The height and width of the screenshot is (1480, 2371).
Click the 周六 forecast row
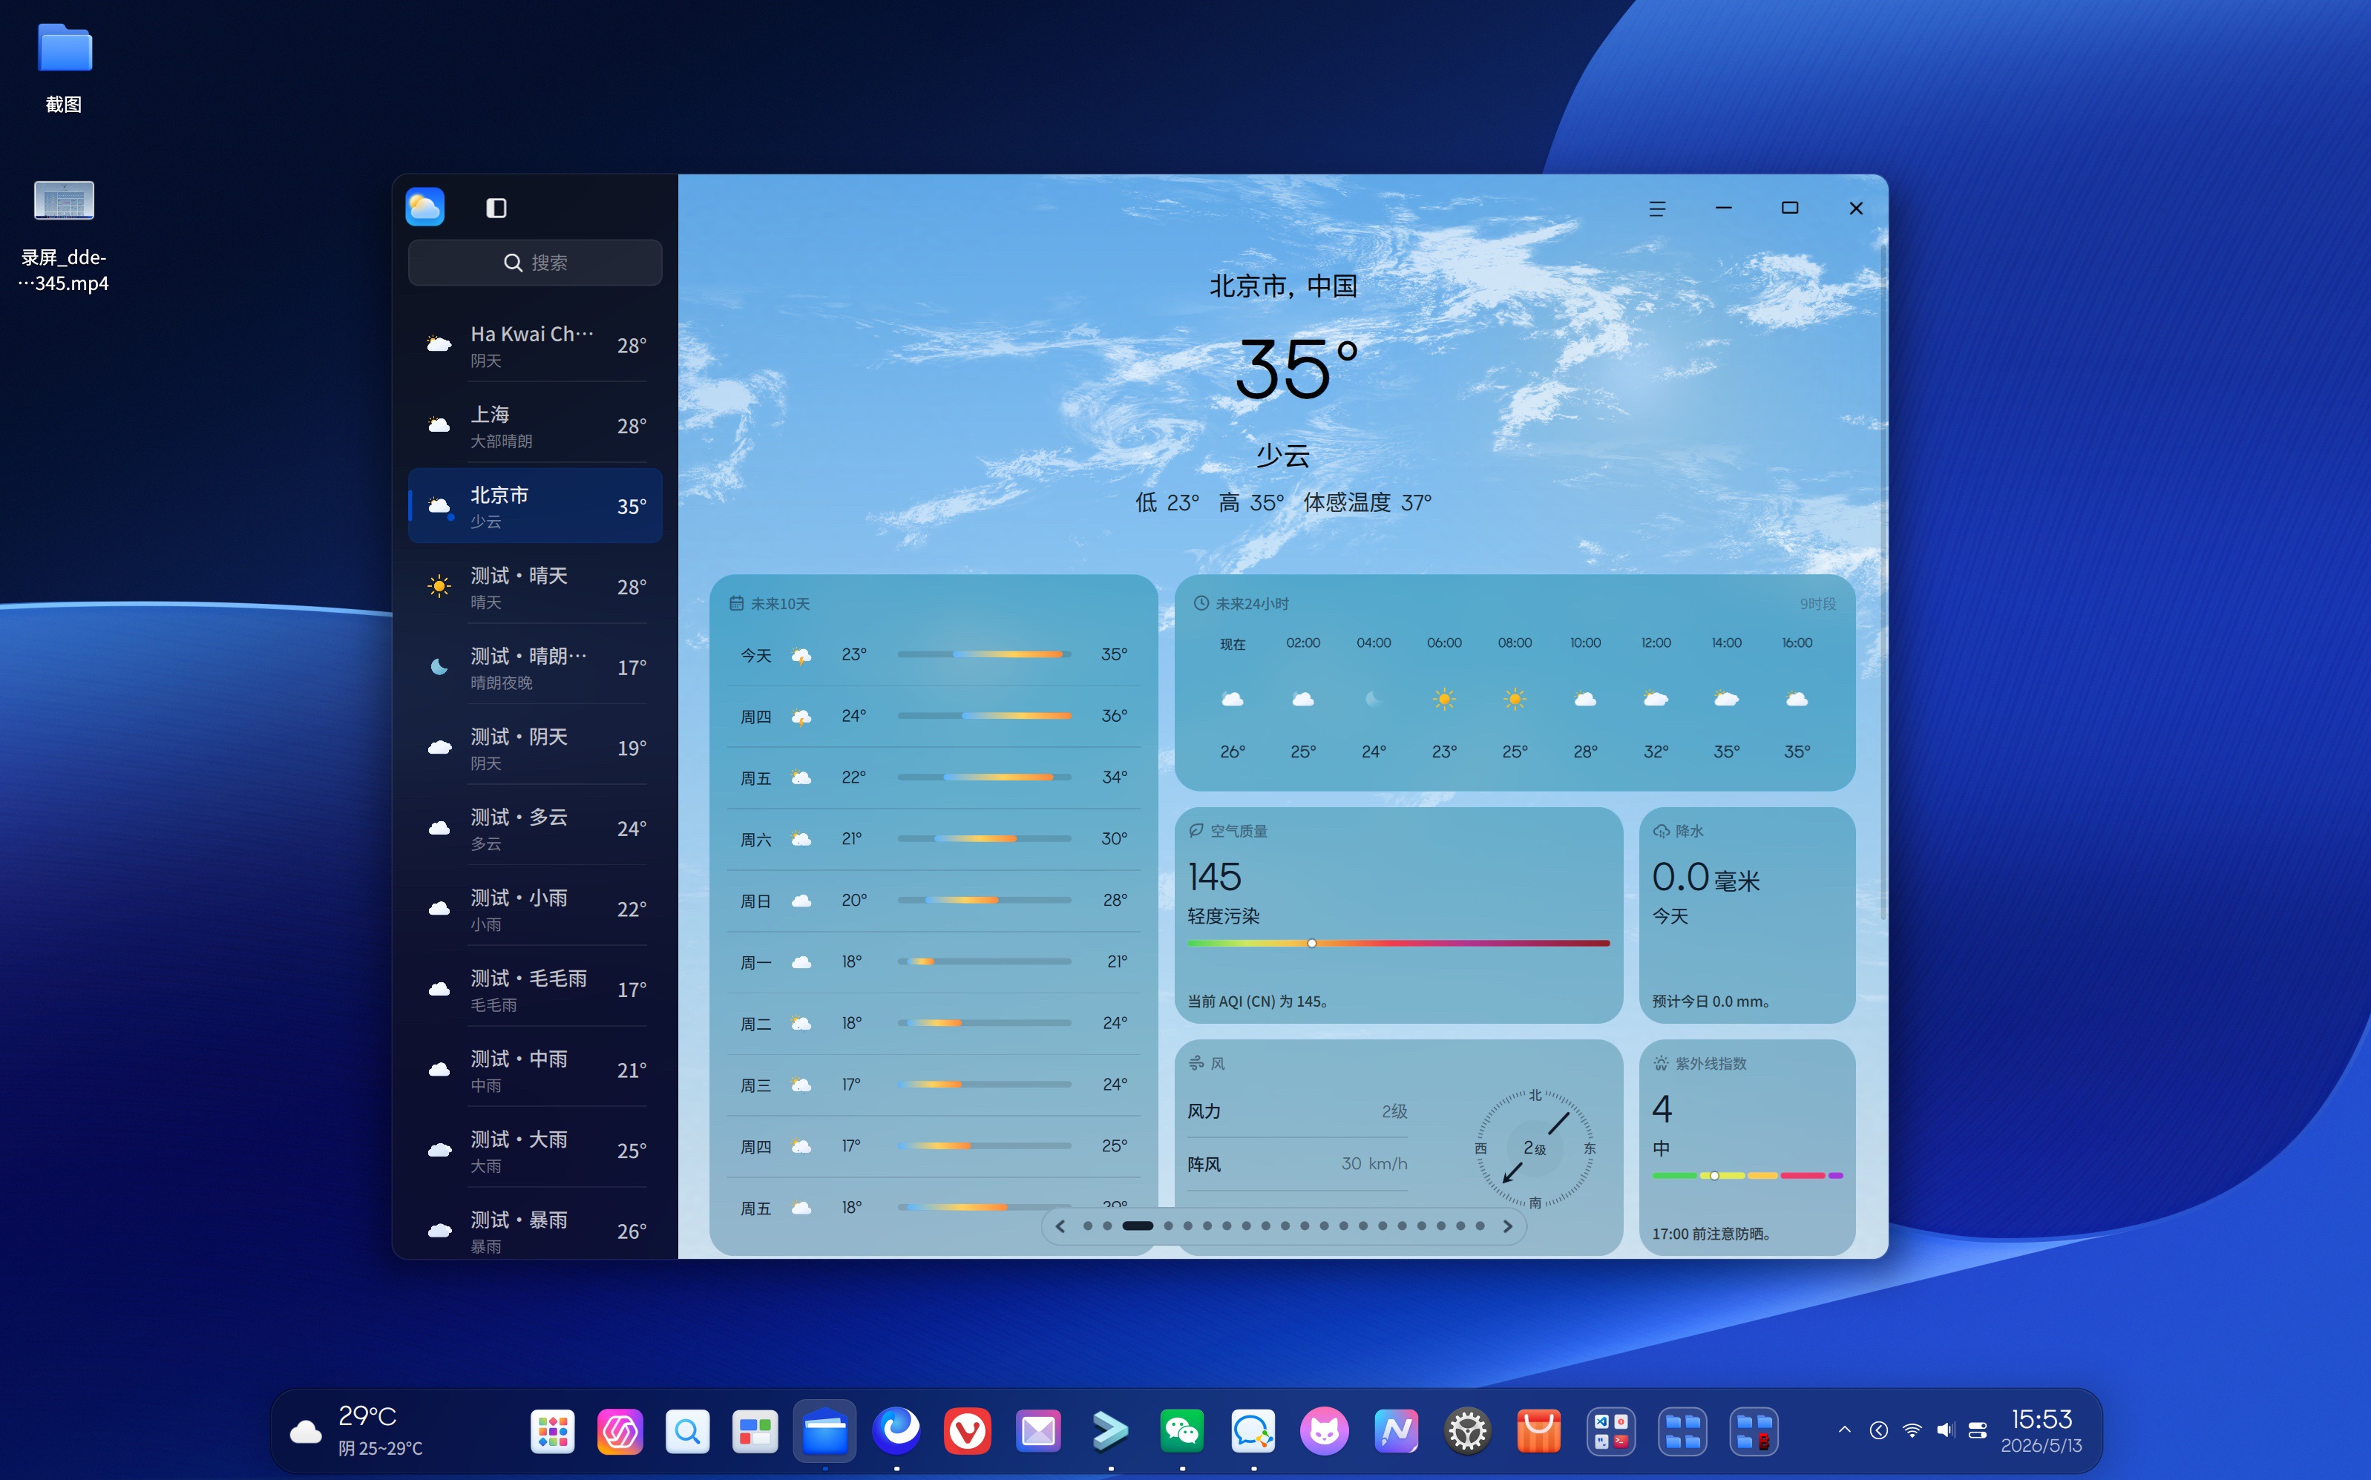(933, 839)
